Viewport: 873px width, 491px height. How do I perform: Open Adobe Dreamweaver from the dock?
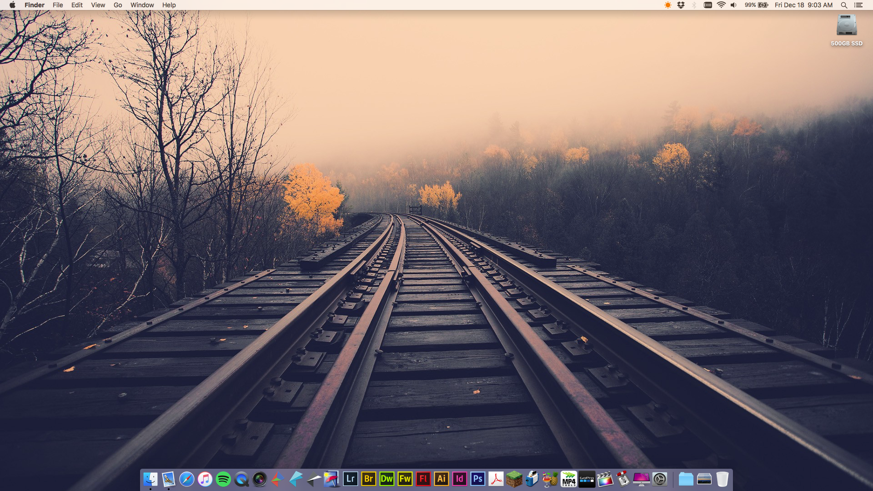point(386,479)
